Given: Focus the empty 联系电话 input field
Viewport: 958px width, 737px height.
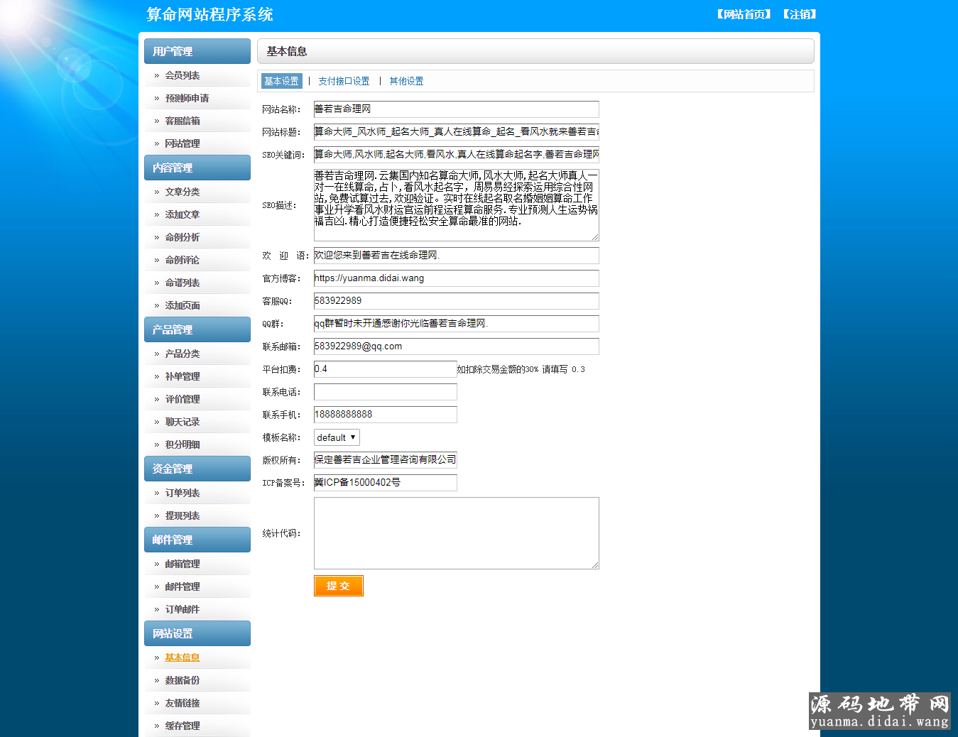Looking at the screenshot, I should coord(385,392).
